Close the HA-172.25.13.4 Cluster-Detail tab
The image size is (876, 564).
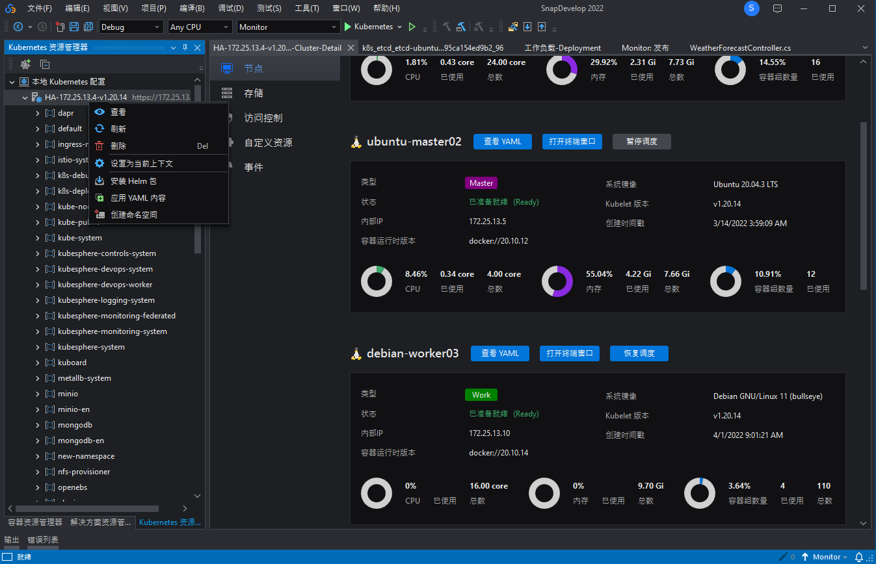pos(351,47)
